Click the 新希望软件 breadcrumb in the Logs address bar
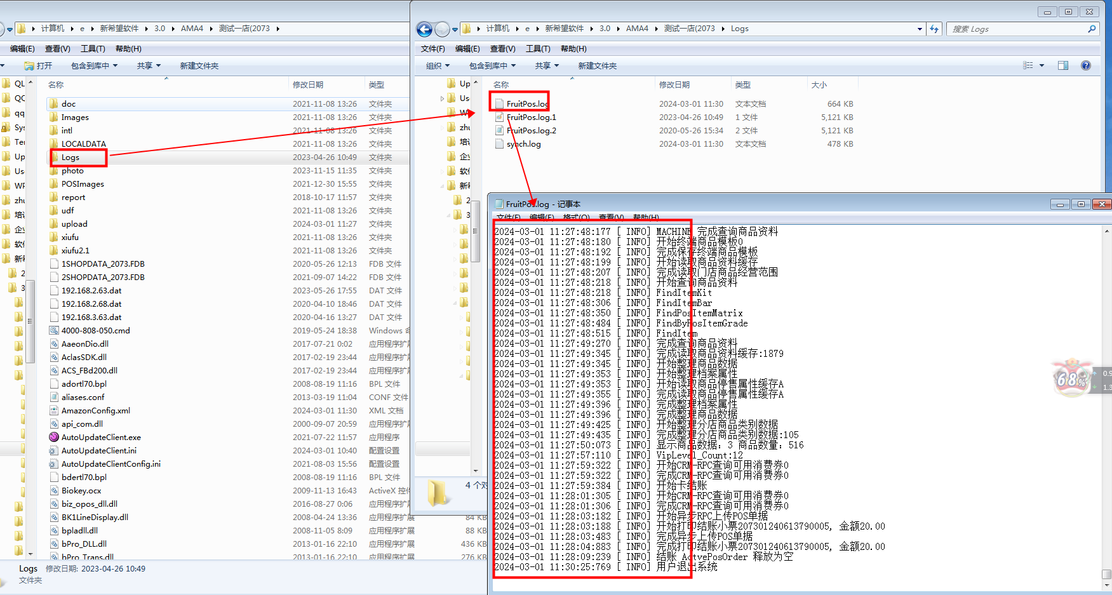1112x595 pixels. (564, 29)
